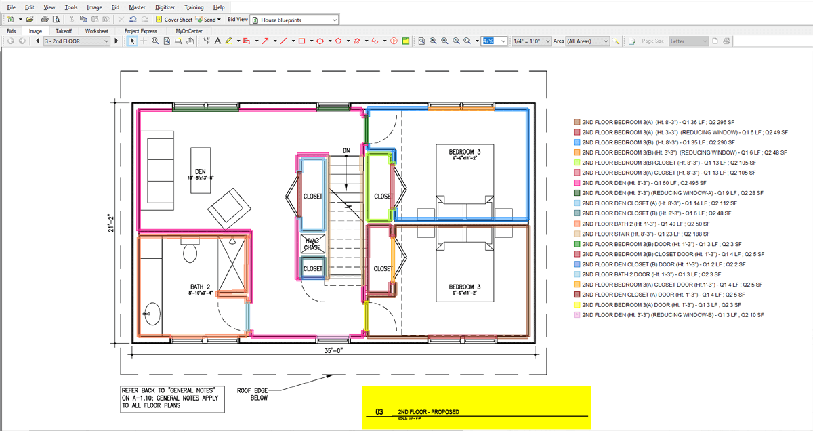Select the red arrow drawing tool

tap(266, 41)
